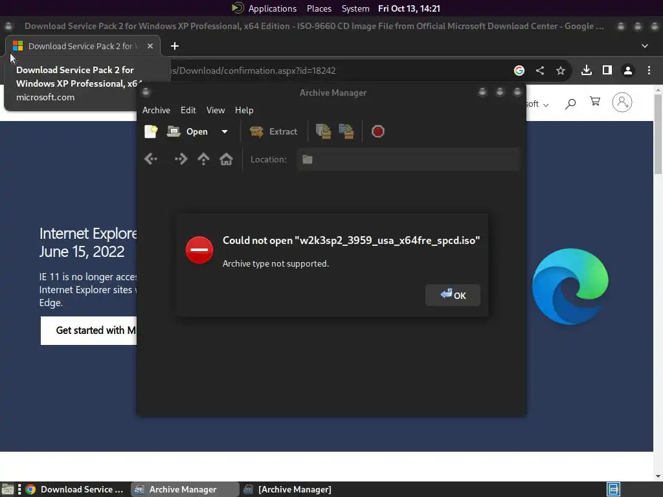Click the Archive Manager title bar
Screen dimensions: 663x497
tap(333, 93)
